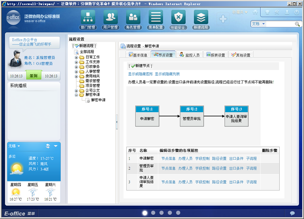Toggle 显示或隐藏列表 to hide the step list

(x=167, y=74)
